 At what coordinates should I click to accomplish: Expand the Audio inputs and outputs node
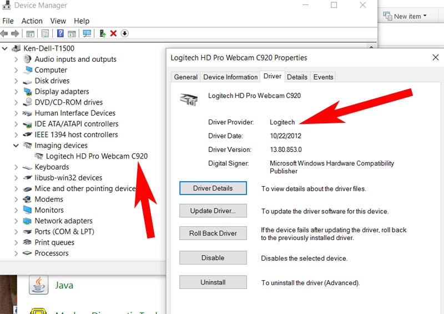coord(16,59)
